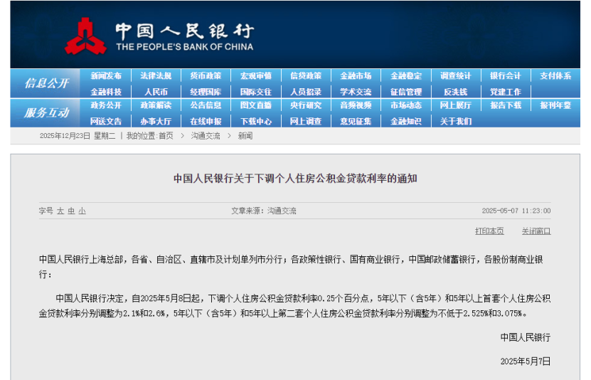Open the 人民币 navigation item
Viewport: 591px width, 380px height.
click(156, 92)
